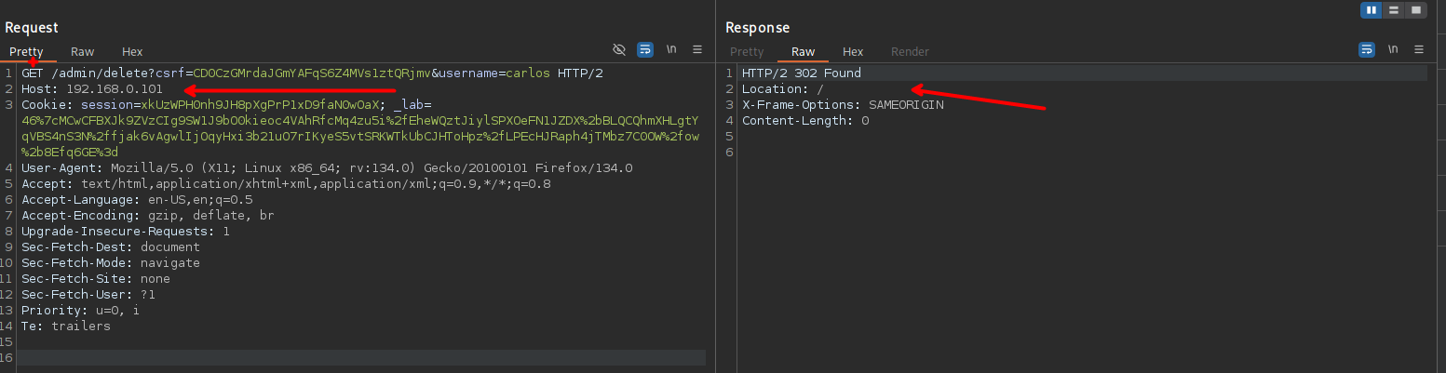Image resolution: width=1446 pixels, height=373 pixels.
Task: Toggle word wrap in the Request panel
Action: point(645,49)
